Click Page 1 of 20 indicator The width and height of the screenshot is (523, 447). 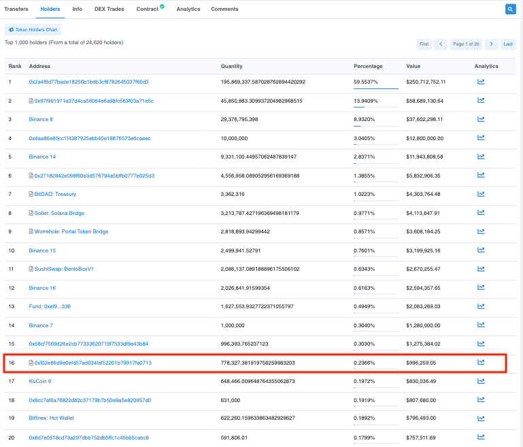pyautogui.click(x=466, y=44)
